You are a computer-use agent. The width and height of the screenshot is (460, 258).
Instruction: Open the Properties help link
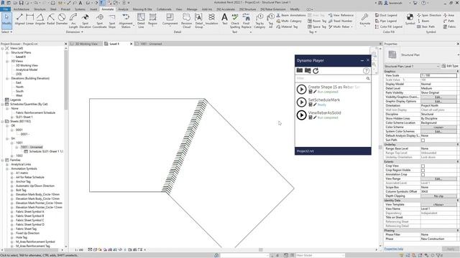394,249
